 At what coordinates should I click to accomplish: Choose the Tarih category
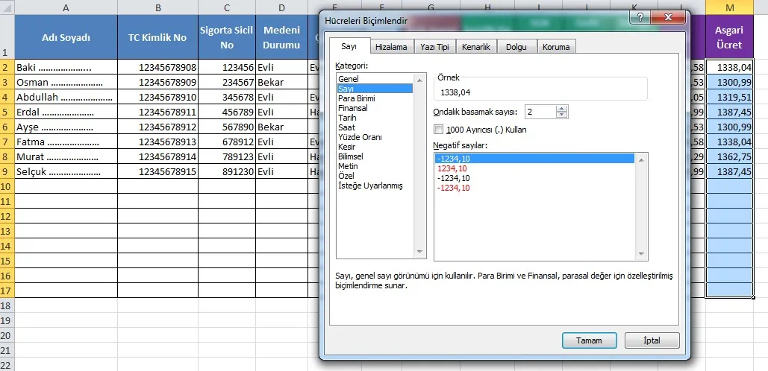tap(348, 118)
